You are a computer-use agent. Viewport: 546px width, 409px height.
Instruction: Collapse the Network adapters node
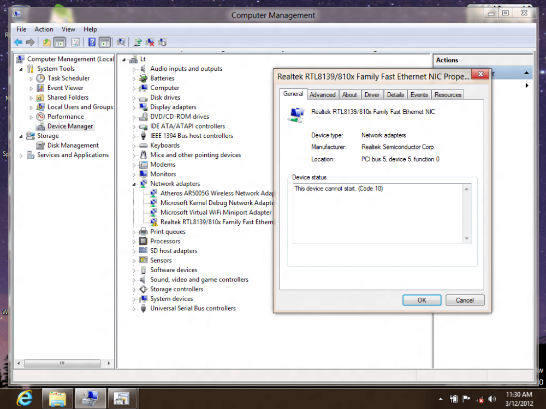click(x=134, y=184)
